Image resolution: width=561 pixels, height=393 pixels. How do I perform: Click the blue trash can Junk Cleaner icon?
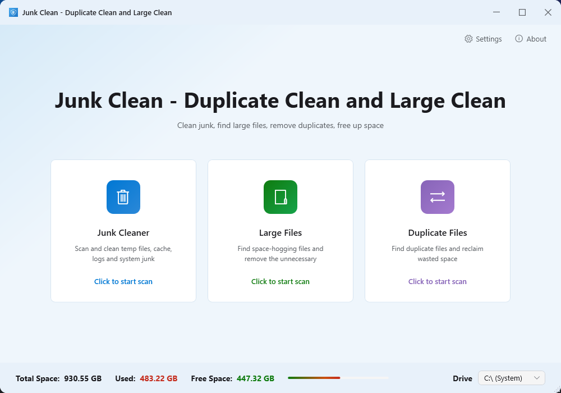pyautogui.click(x=123, y=197)
